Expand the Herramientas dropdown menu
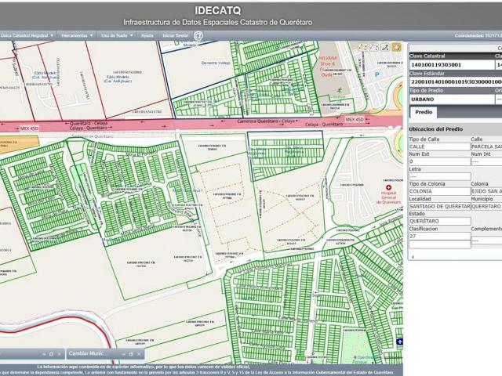Image resolution: width=502 pixels, height=376 pixels. [x=77, y=35]
